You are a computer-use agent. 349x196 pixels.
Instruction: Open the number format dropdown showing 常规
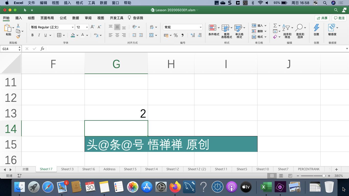click(182, 27)
